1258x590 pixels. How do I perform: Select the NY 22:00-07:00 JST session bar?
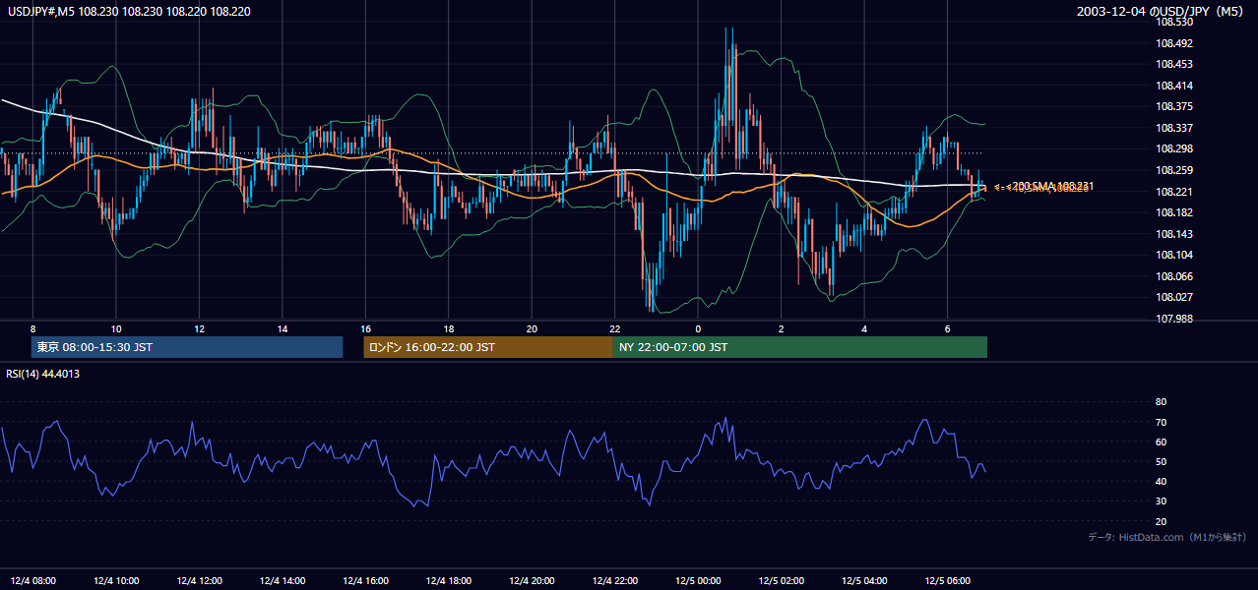[800, 347]
